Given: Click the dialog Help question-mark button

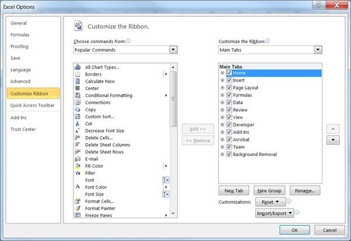Looking at the screenshot, I should 319,5.
